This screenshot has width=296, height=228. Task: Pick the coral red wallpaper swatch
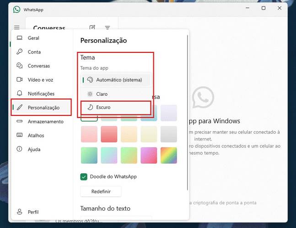pos(109,134)
